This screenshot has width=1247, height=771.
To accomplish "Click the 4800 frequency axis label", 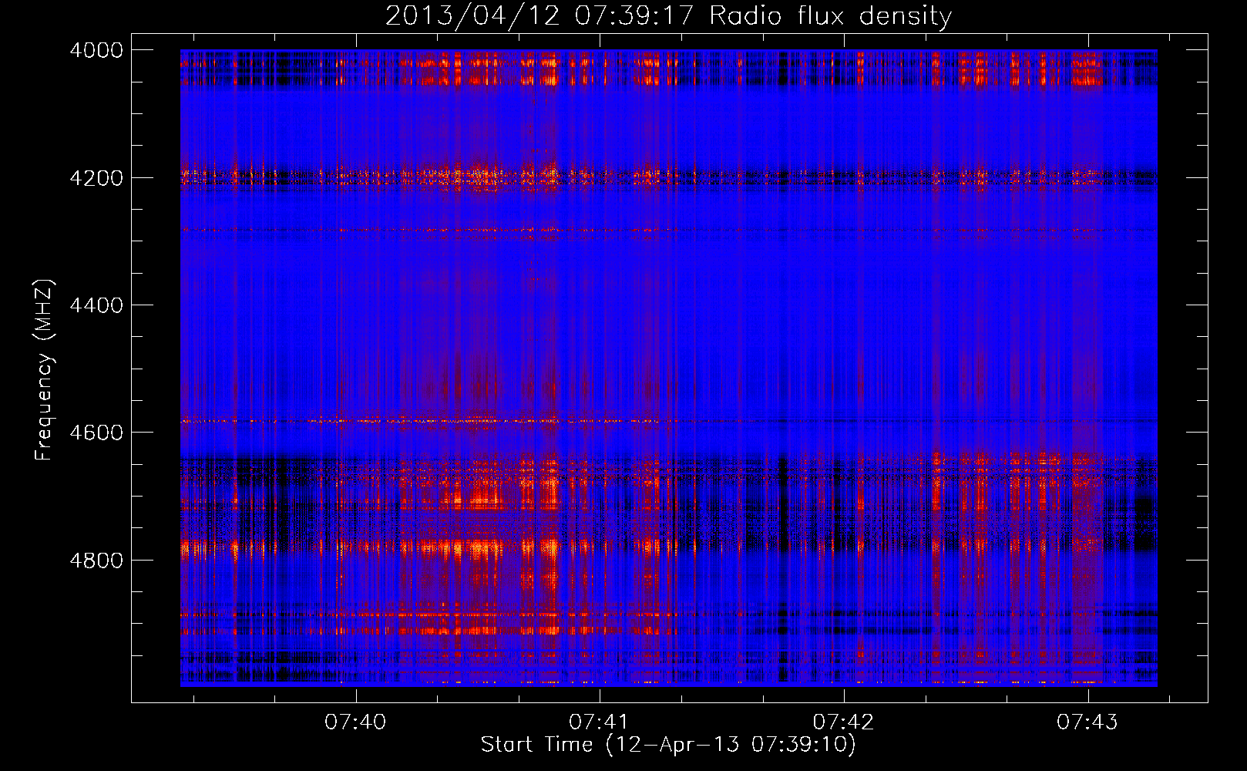I will click(96, 560).
